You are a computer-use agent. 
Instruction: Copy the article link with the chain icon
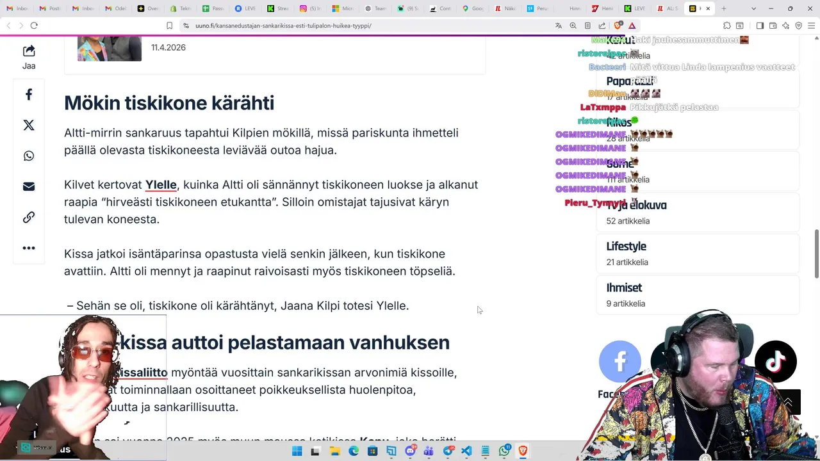click(x=29, y=217)
